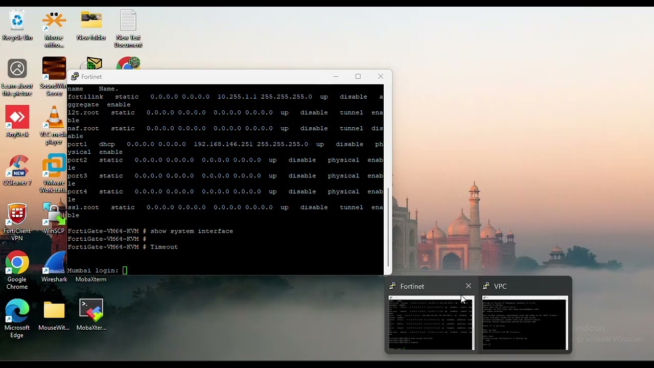Click the VPC preview title label

500,286
